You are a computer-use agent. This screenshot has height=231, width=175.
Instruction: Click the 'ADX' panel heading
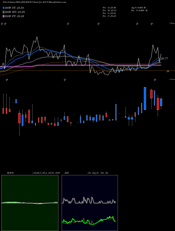click(66, 173)
